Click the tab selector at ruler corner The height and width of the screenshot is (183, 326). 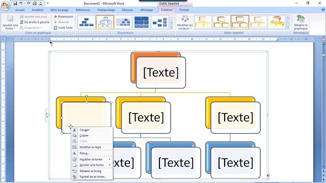(x=3, y=39)
